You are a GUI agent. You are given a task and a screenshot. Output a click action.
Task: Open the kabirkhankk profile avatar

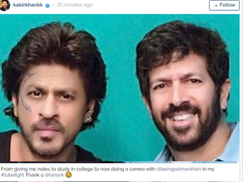coord(5,5)
